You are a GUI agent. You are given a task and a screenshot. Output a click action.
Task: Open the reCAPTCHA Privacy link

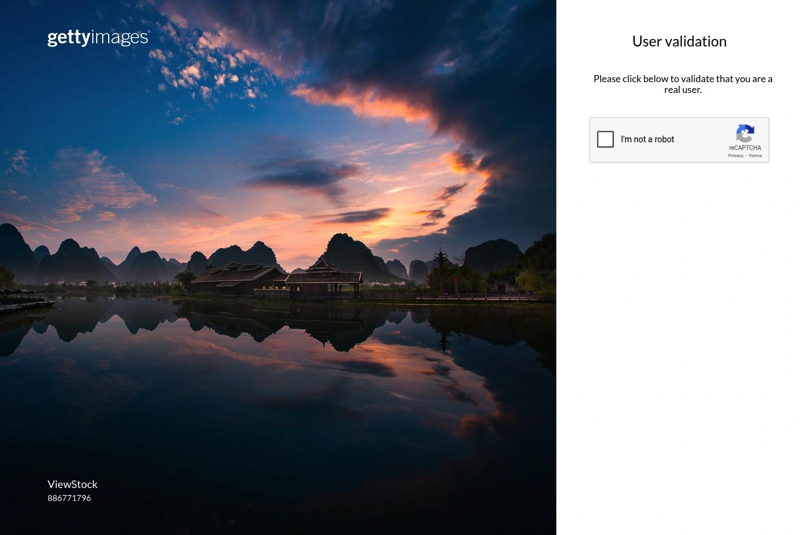[x=735, y=156]
